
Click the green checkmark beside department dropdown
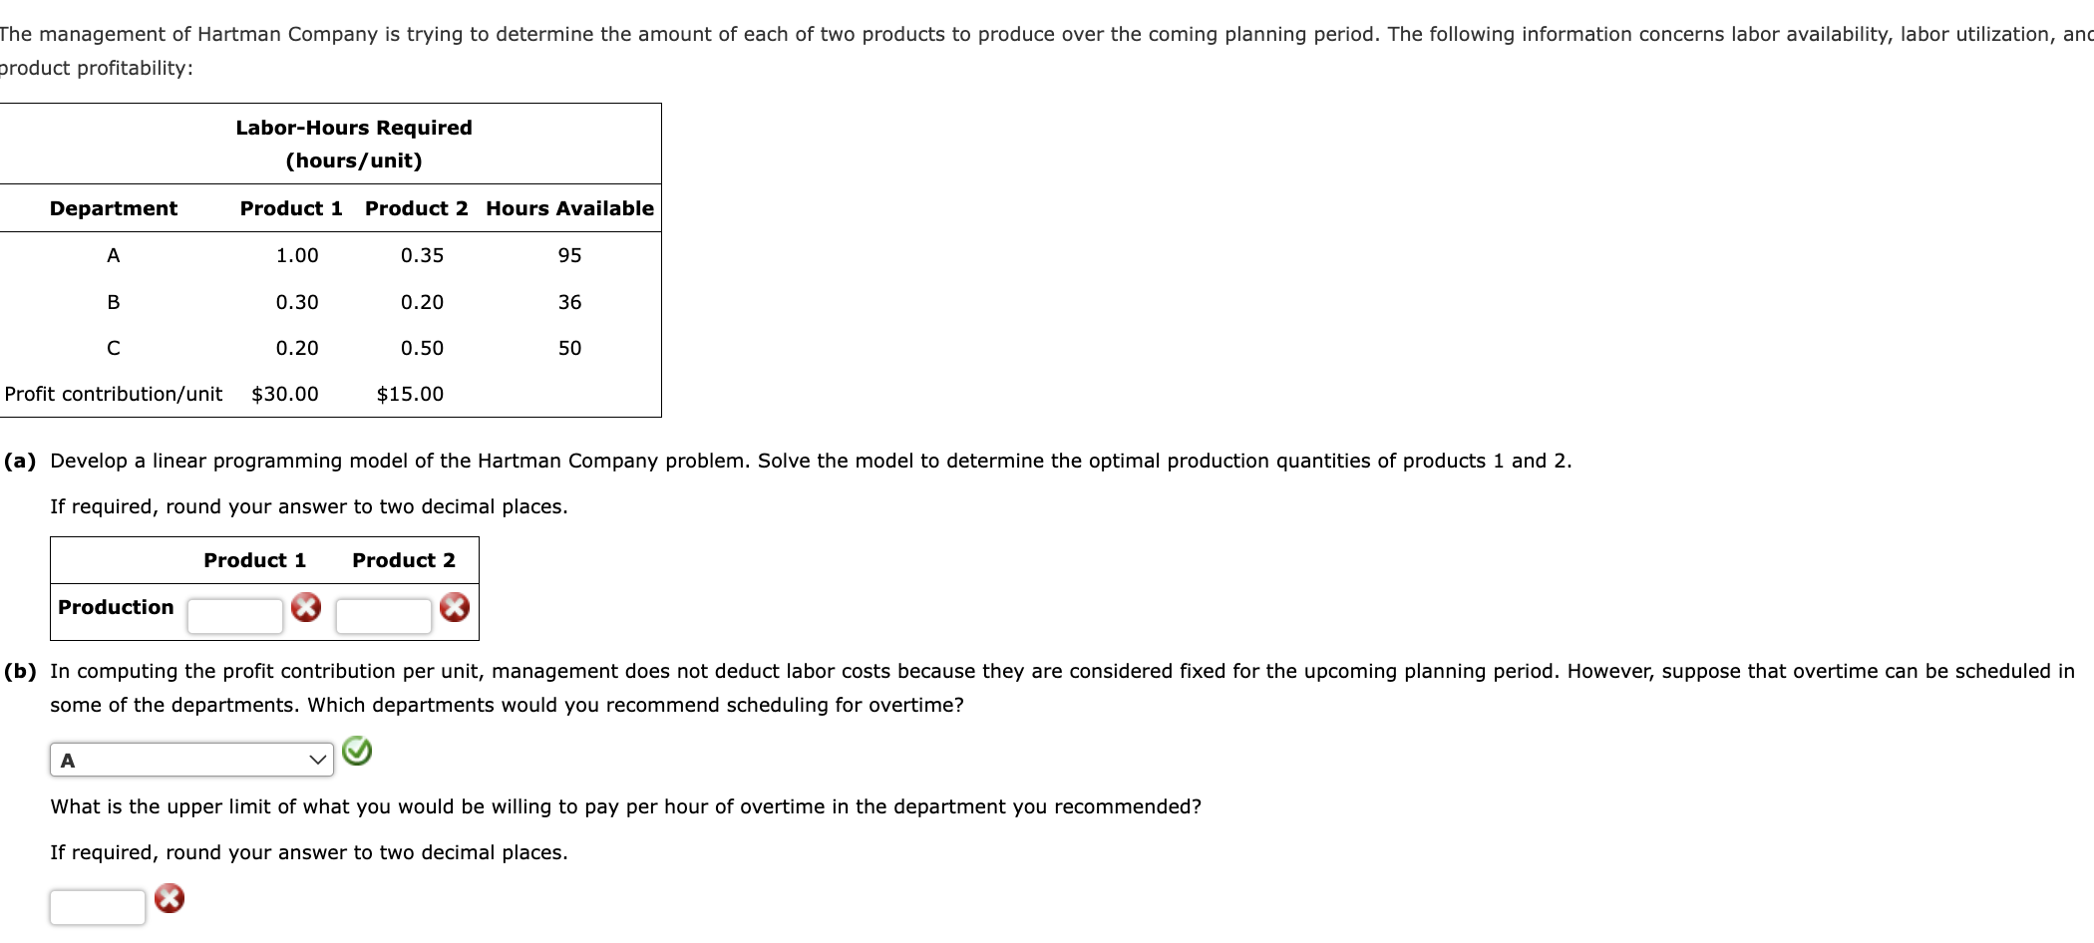[x=357, y=752]
